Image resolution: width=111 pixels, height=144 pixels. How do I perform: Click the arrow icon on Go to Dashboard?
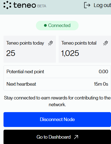[x=76, y=137]
